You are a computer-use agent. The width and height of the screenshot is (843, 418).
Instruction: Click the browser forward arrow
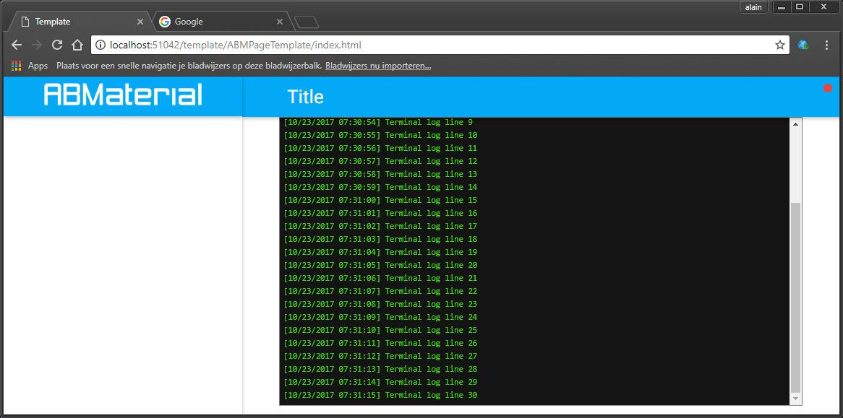click(x=37, y=45)
